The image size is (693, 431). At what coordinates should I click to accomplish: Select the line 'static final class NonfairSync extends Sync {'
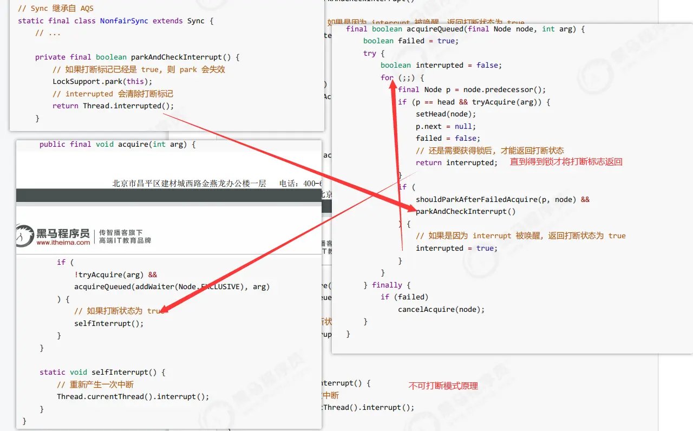116,21
